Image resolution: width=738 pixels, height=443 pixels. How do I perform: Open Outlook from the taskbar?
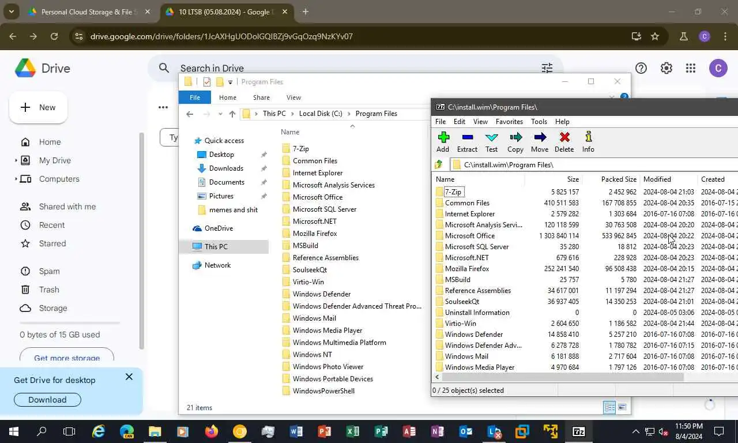click(466, 431)
